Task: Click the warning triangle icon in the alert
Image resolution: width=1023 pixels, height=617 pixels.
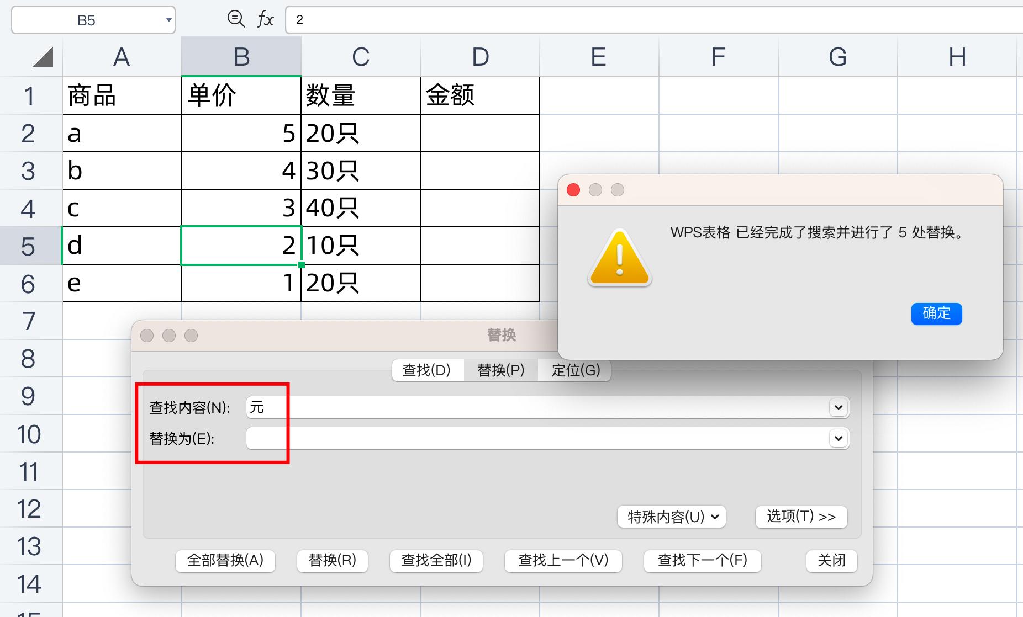Action: (619, 259)
